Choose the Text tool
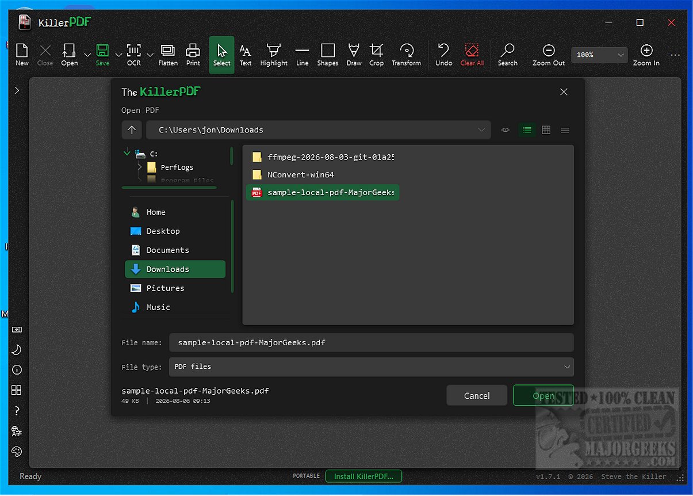The height and width of the screenshot is (496, 693). [x=246, y=55]
